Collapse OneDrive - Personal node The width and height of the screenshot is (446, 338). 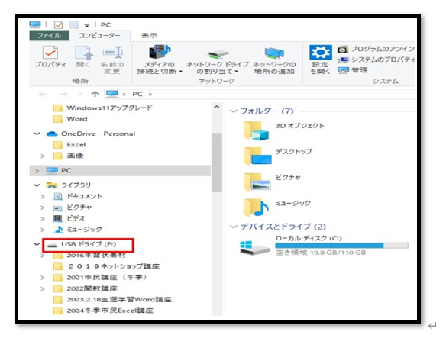point(37,134)
